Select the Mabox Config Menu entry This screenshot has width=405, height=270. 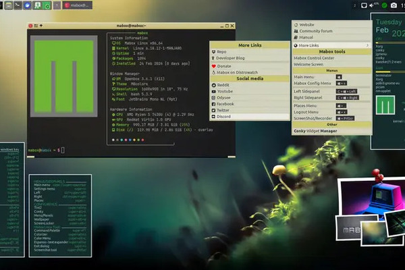pos(332,83)
